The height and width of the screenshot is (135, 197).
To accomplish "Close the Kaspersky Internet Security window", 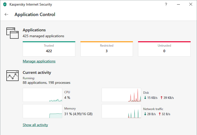I will pos(191,4).
